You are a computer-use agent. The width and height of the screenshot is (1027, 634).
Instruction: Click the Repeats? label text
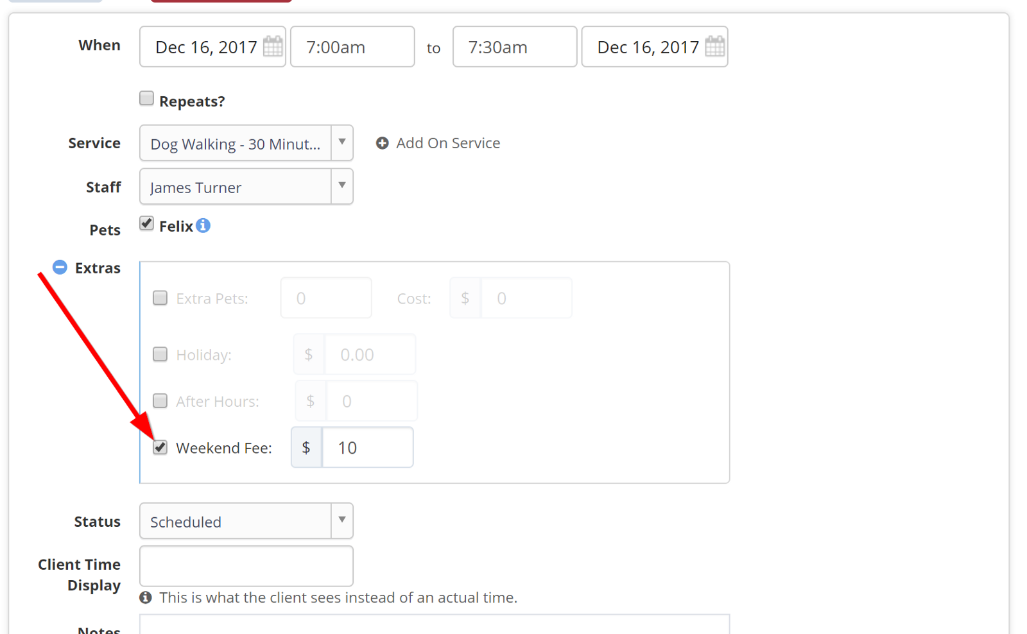pyautogui.click(x=192, y=101)
